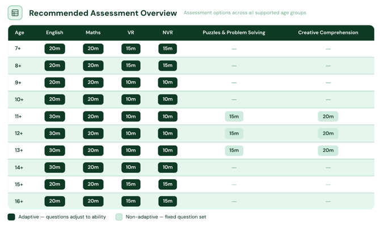The height and width of the screenshot is (226, 380).
Task: Select the Maths column header
Action: coord(93,33)
